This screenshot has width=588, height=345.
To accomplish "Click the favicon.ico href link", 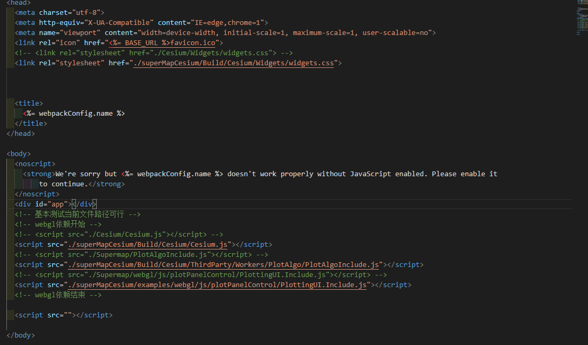I will pyautogui.click(x=162, y=43).
